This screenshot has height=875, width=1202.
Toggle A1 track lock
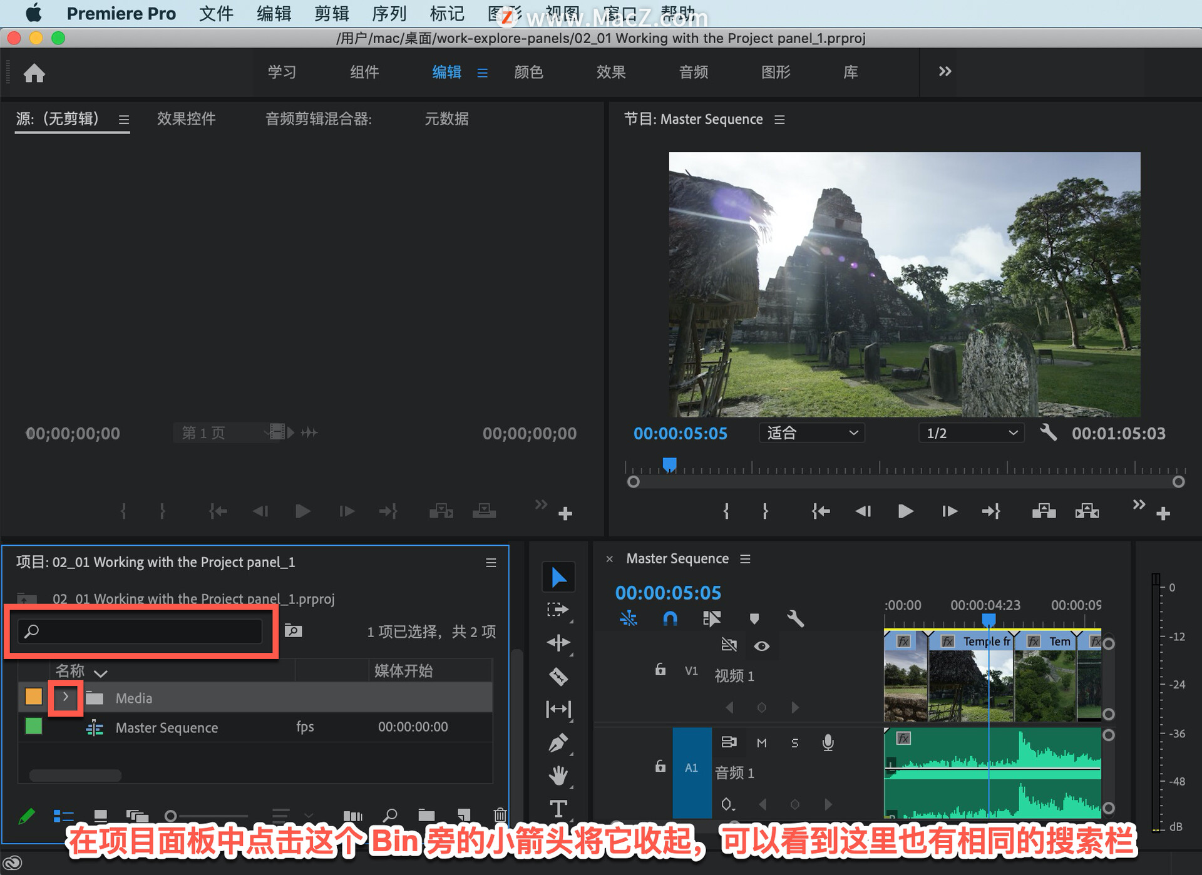pyautogui.click(x=660, y=765)
